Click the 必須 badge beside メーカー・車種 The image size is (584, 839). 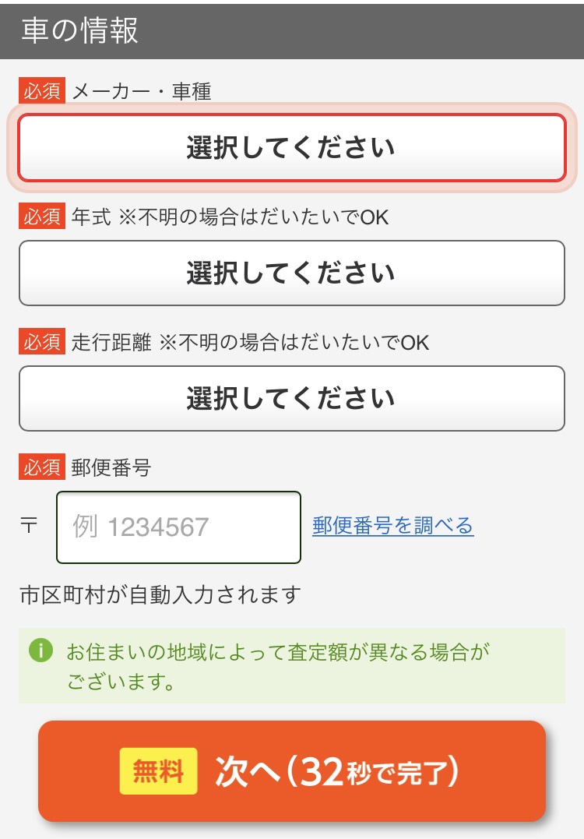point(42,90)
